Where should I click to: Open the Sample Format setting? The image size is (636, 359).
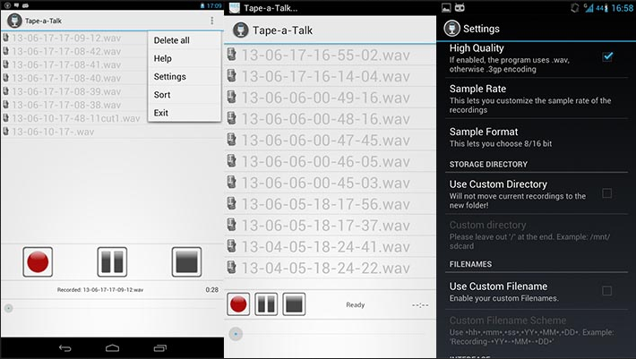click(537, 137)
